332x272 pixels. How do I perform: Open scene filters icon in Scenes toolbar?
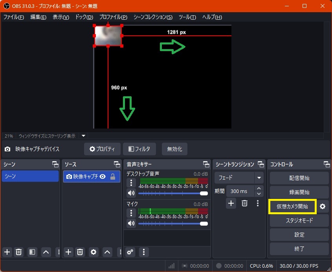33,252
